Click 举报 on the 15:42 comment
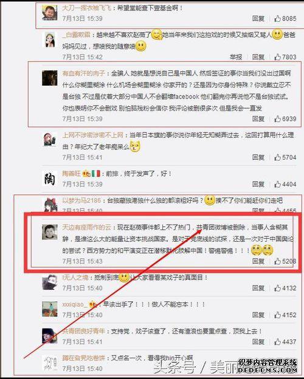304x379 pixels. (x=236, y=57)
